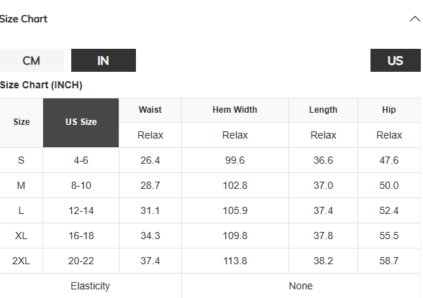Click the Elasticity row label
Image resolution: width=423 pixels, height=298 pixels.
[91, 286]
